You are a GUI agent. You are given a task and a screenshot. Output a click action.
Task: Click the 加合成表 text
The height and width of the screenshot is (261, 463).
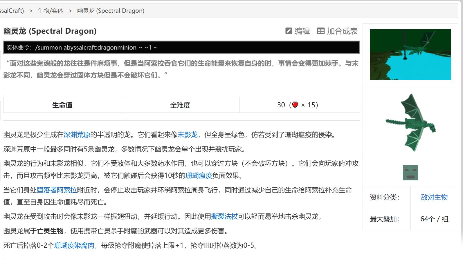pyautogui.click(x=342, y=31)
